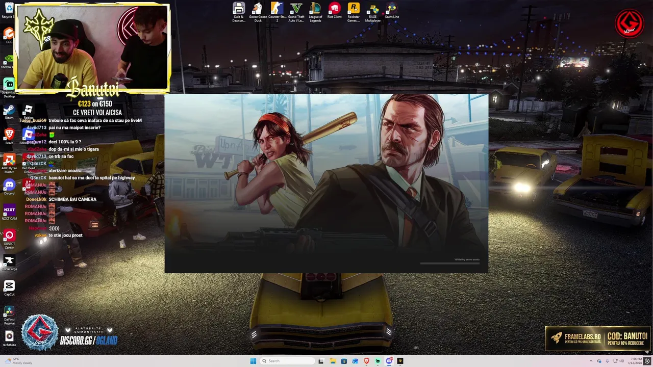
Task: Launch OBSBOT Center shortcut
Action: [9, 240]
